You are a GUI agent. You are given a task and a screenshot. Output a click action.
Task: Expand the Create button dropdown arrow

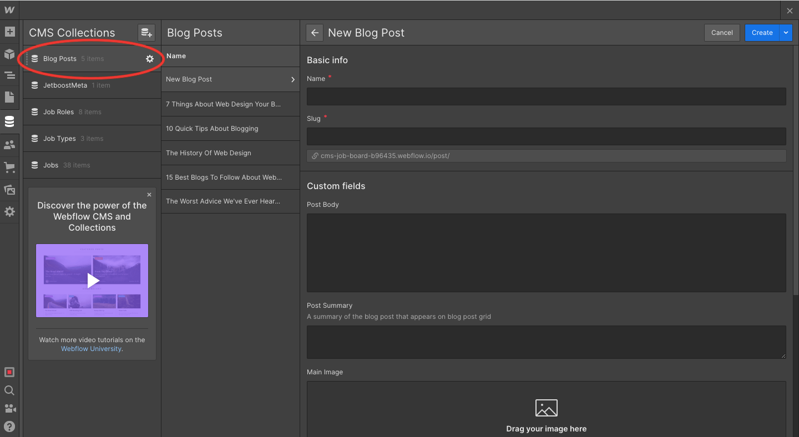click(x=786, y=33)
